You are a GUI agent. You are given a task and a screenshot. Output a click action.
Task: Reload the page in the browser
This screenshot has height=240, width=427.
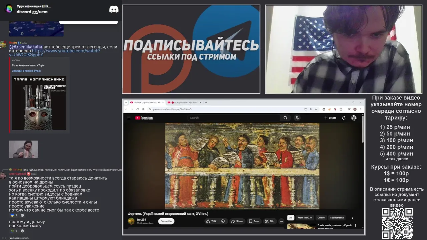tap(137, 109)
